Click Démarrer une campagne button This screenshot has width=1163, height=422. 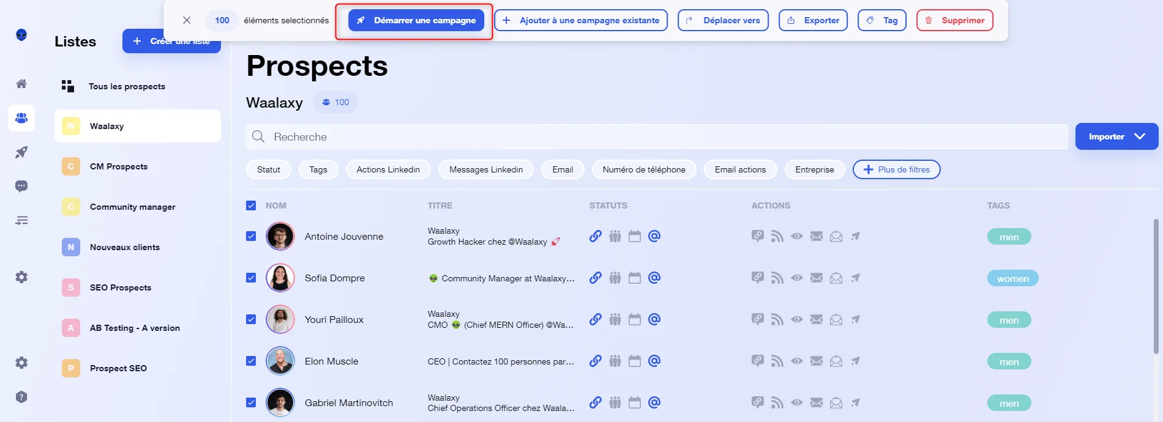pyautogui.click(x=416, y=20)
